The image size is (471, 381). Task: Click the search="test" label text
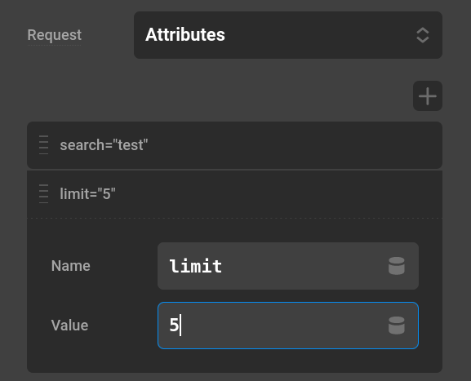coord(104,145)
